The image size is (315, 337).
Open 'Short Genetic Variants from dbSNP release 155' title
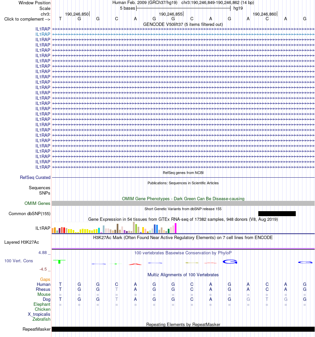point(183,209)
